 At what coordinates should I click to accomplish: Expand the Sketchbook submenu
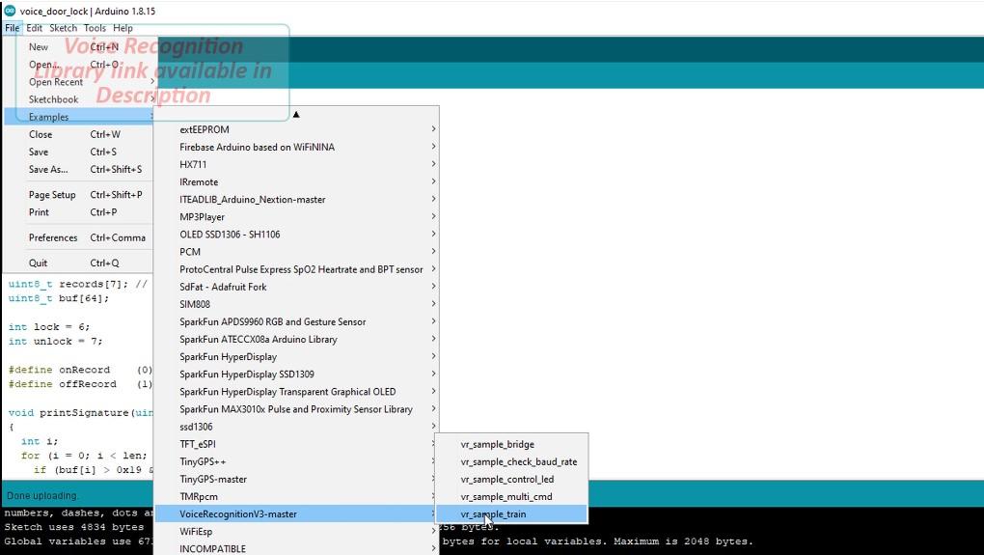(78, 99)
